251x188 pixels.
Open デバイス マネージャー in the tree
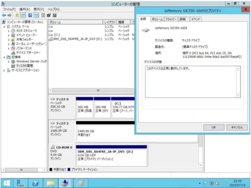pyautogui.click(x=28, y=53)
